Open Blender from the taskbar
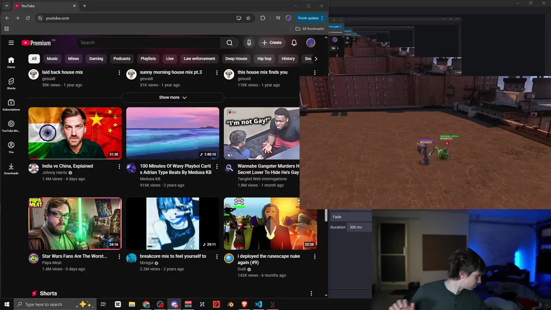This screenshot has width=551, height=310. click(x=230, y=304)
